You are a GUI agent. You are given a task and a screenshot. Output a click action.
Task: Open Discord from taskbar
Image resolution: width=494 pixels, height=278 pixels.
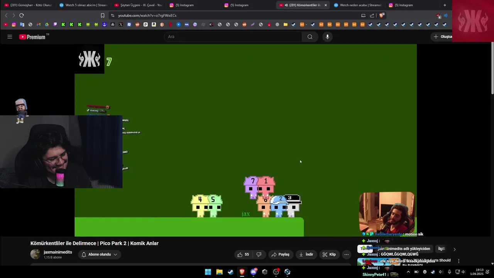coord(253,272)
